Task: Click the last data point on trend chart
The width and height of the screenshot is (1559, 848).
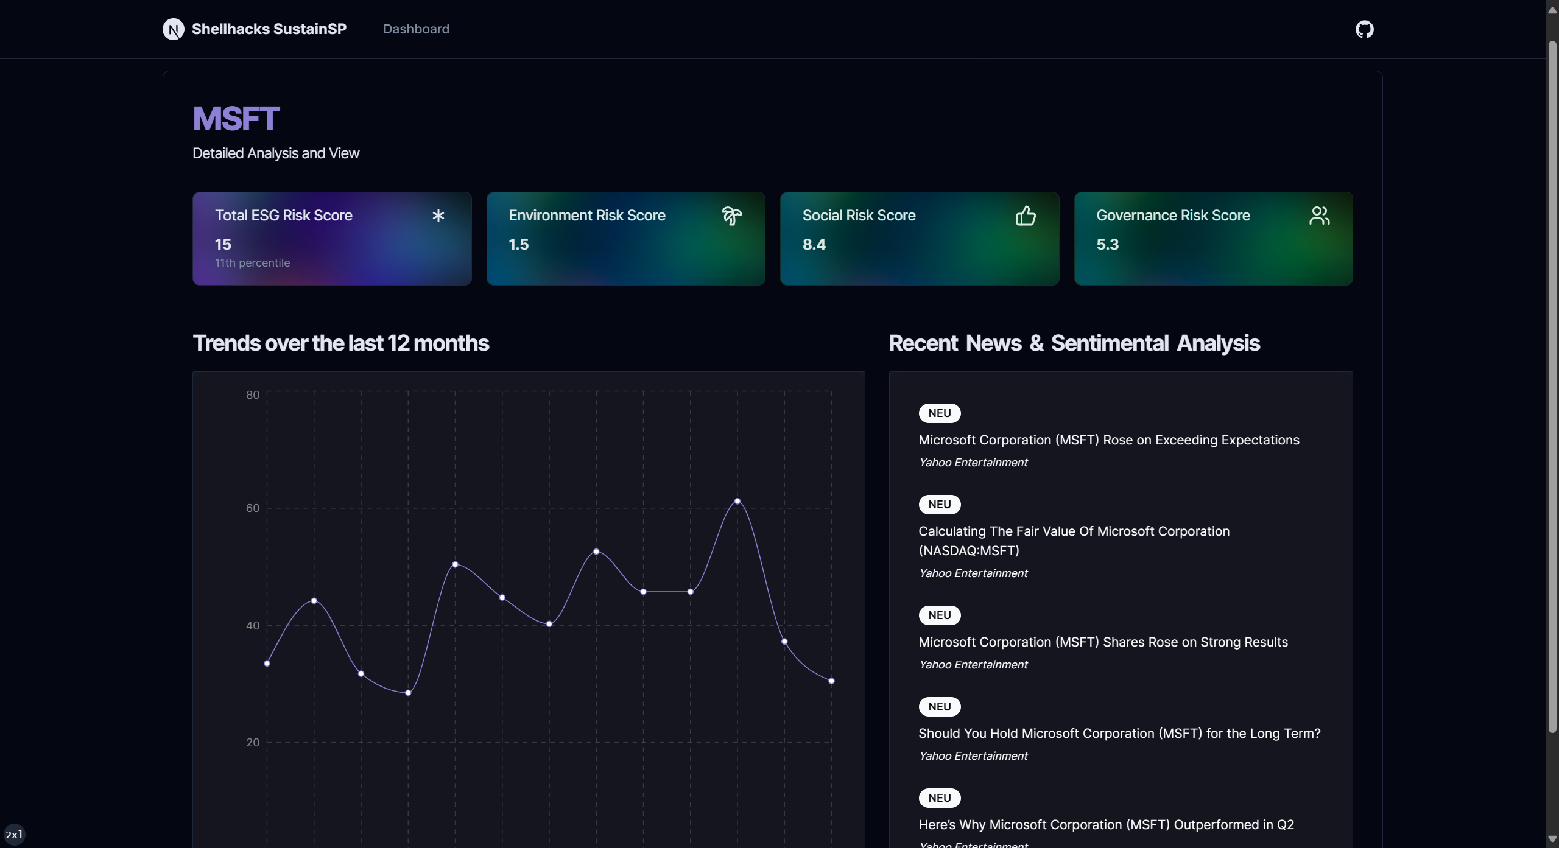Action: [x=831, y=681]
